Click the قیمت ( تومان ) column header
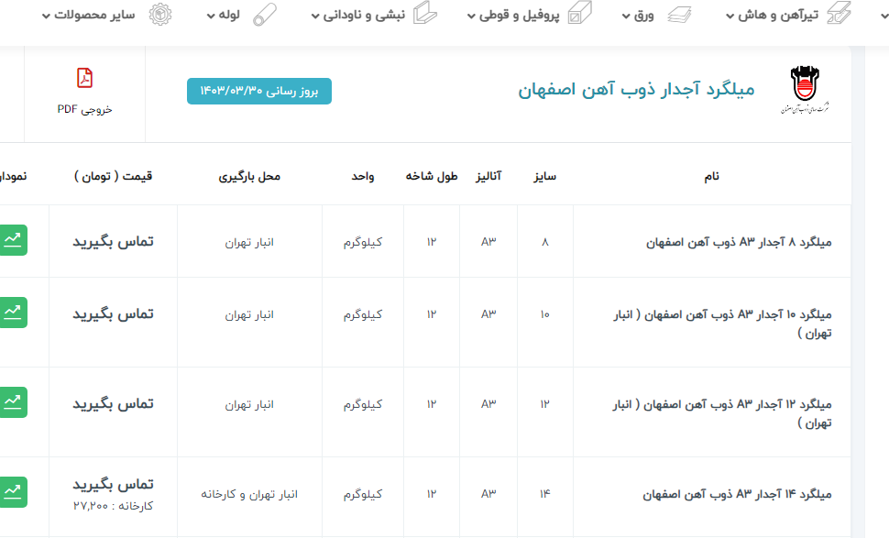The image size is (889, 538). pyautogui.click(x=113, y=176)
